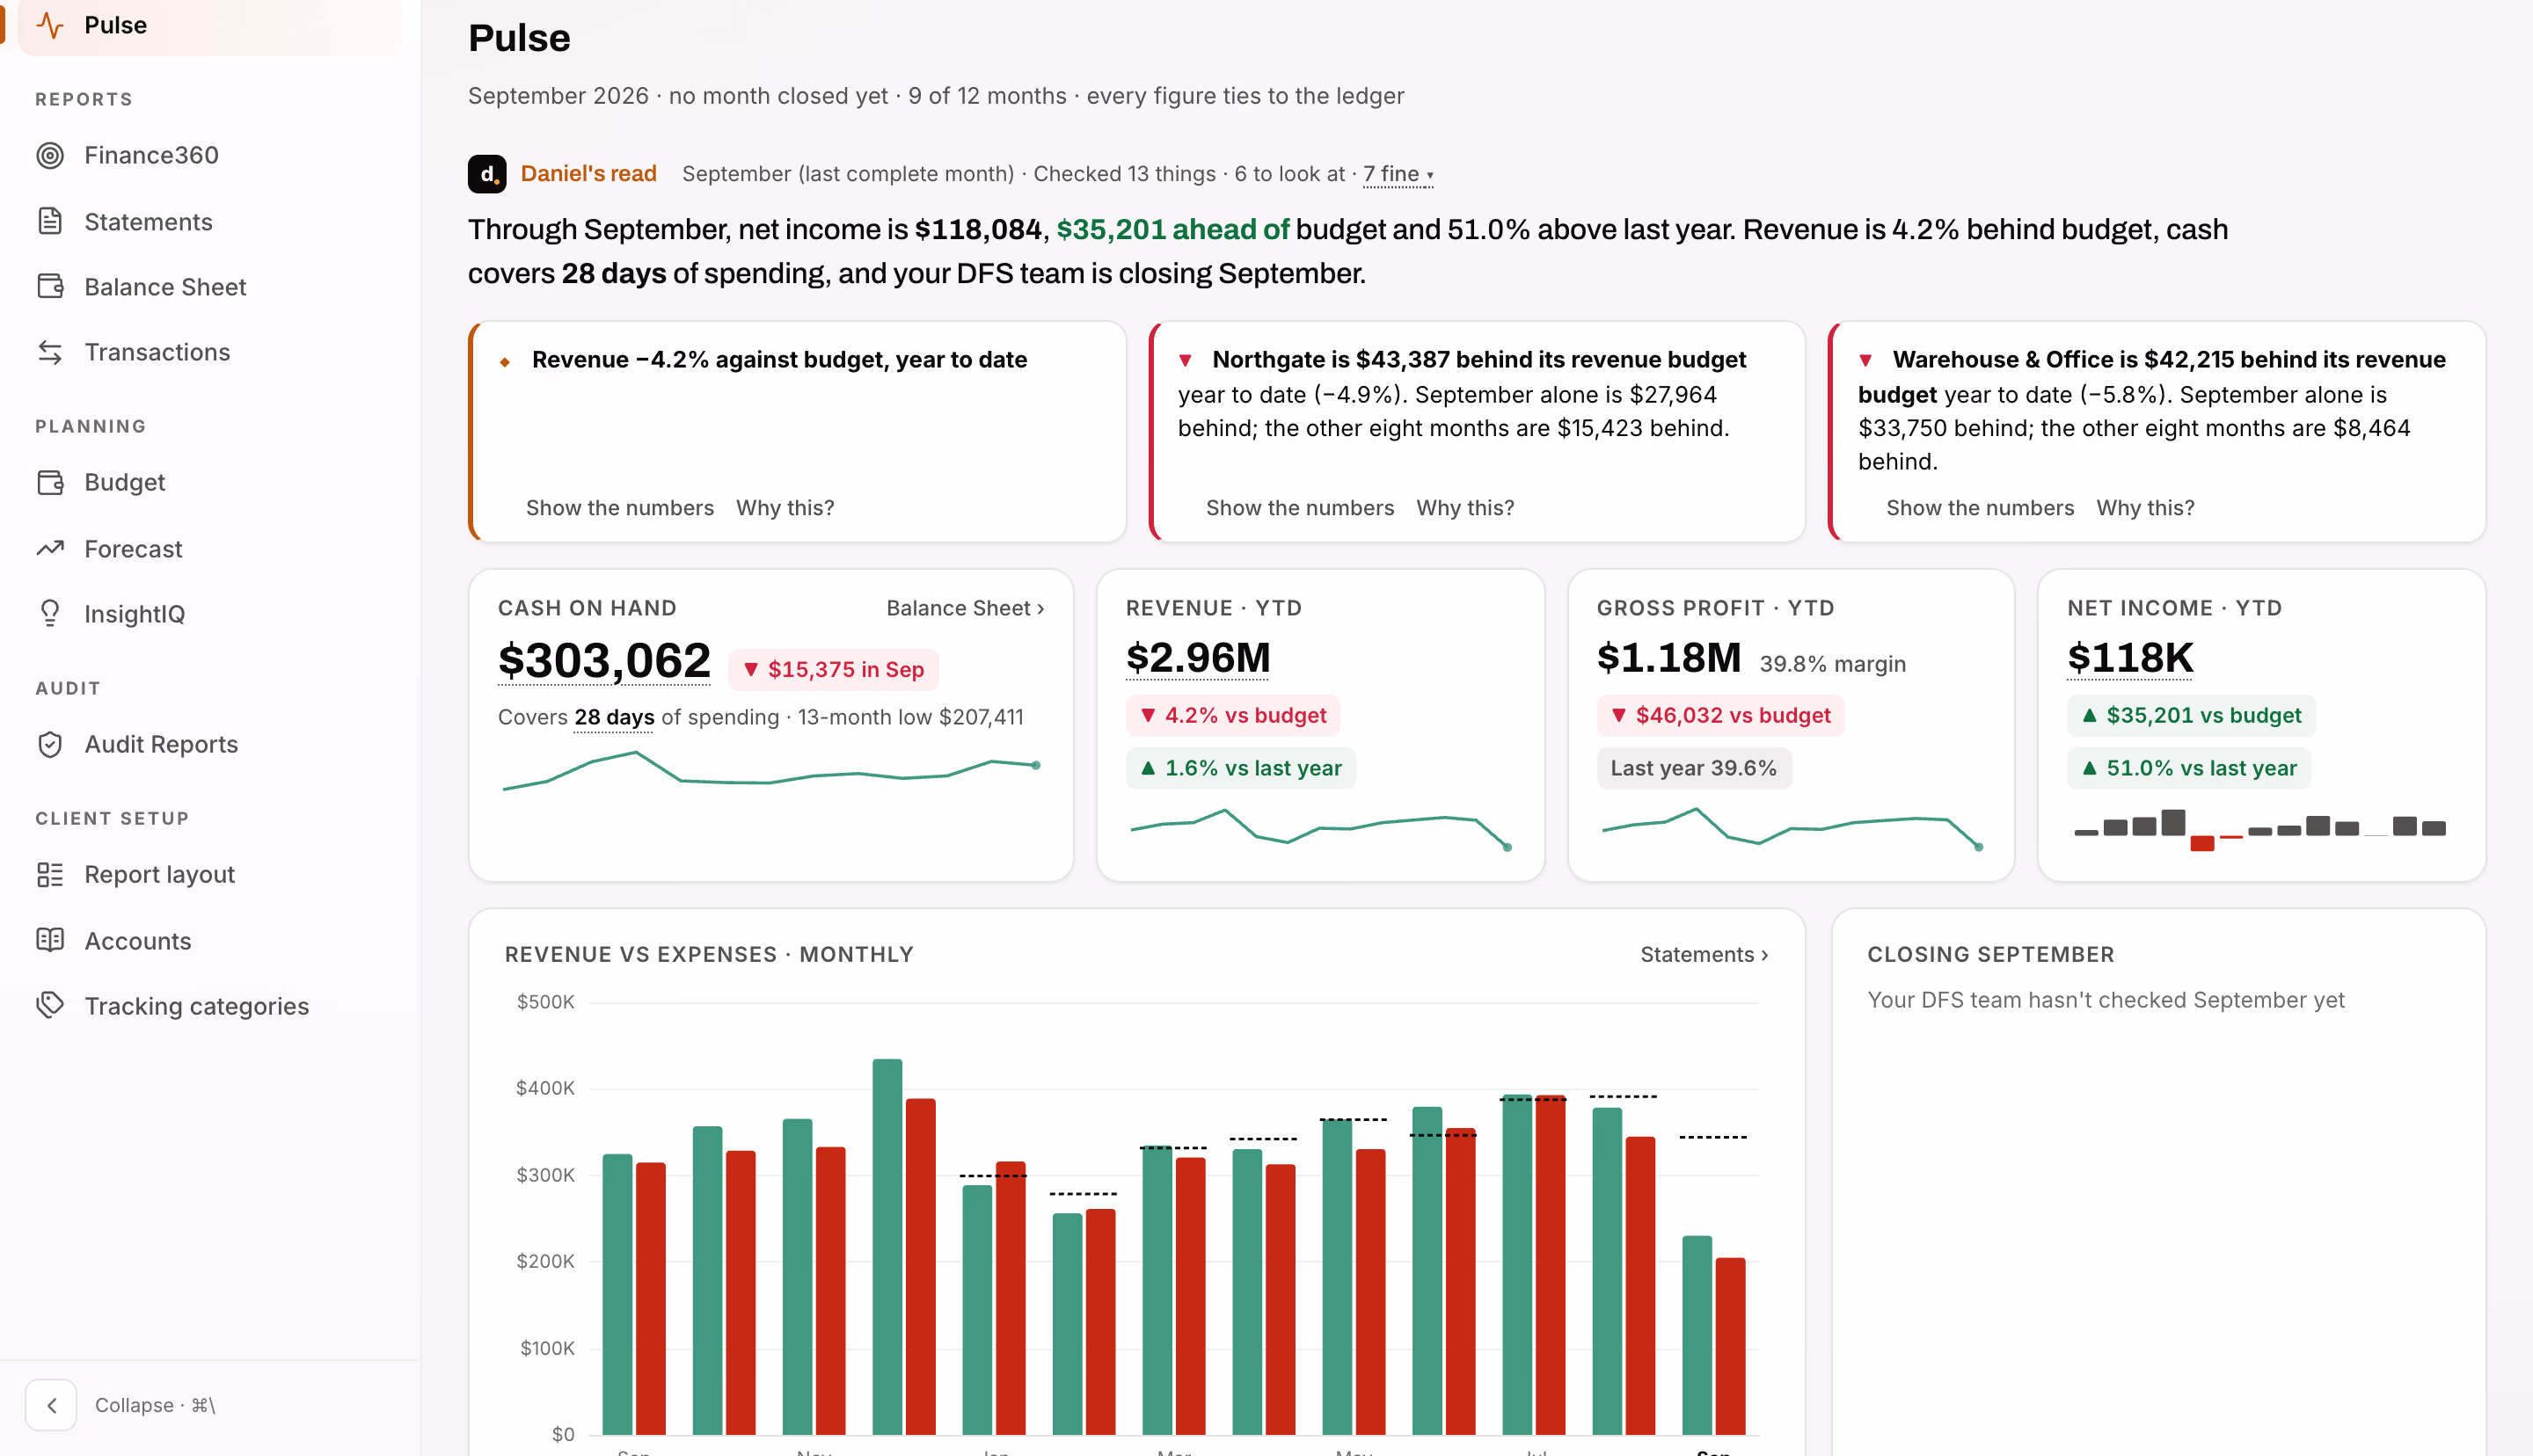
Task: Click the Accounts book icon
Action: click(x=50, y=940)
